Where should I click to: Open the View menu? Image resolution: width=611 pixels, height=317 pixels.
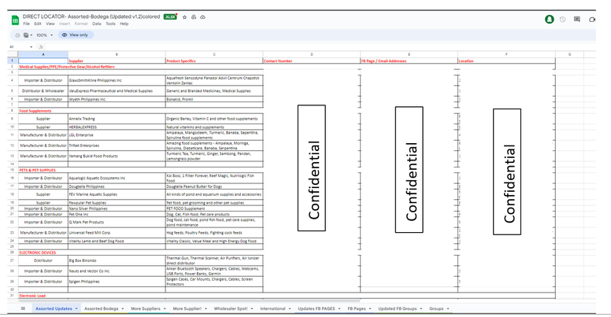point(50,24)
